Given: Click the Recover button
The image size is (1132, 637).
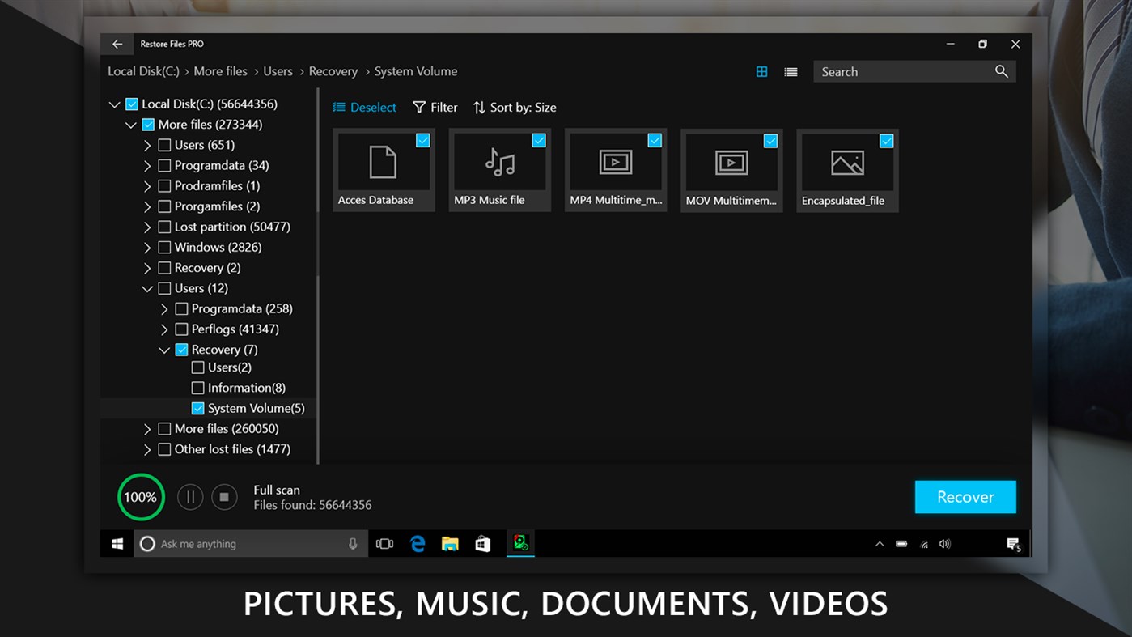Looking at the screenshot, I should pos(965,496).
